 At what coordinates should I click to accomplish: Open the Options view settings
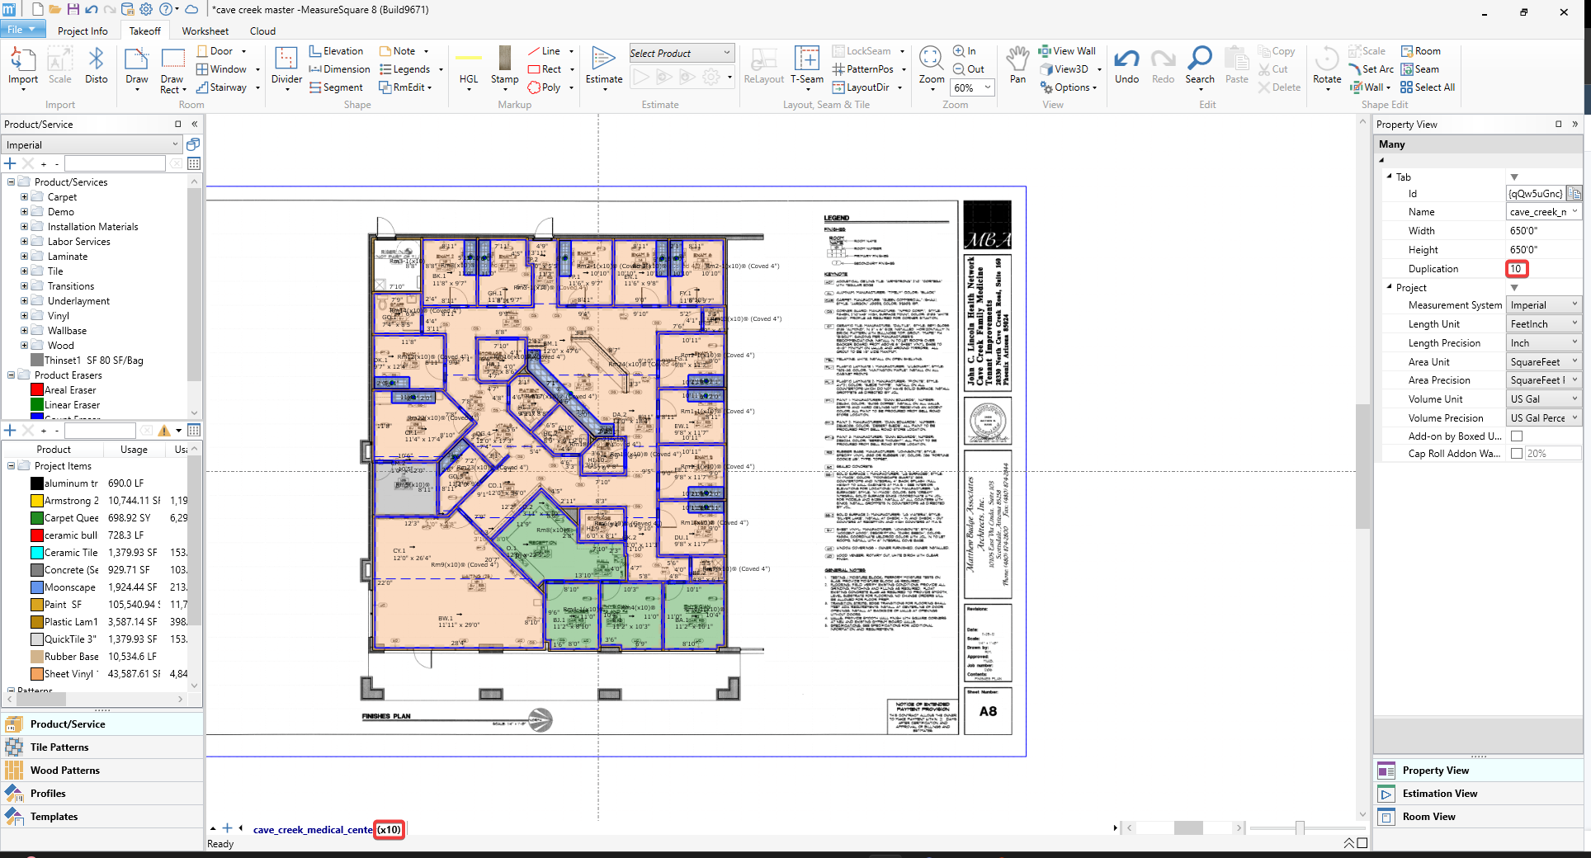click(x=1069, y=87)
